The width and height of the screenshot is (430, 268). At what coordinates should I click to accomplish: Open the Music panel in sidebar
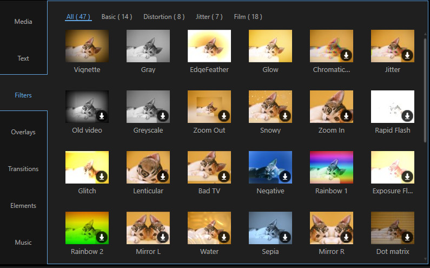[x=23, y=243]
